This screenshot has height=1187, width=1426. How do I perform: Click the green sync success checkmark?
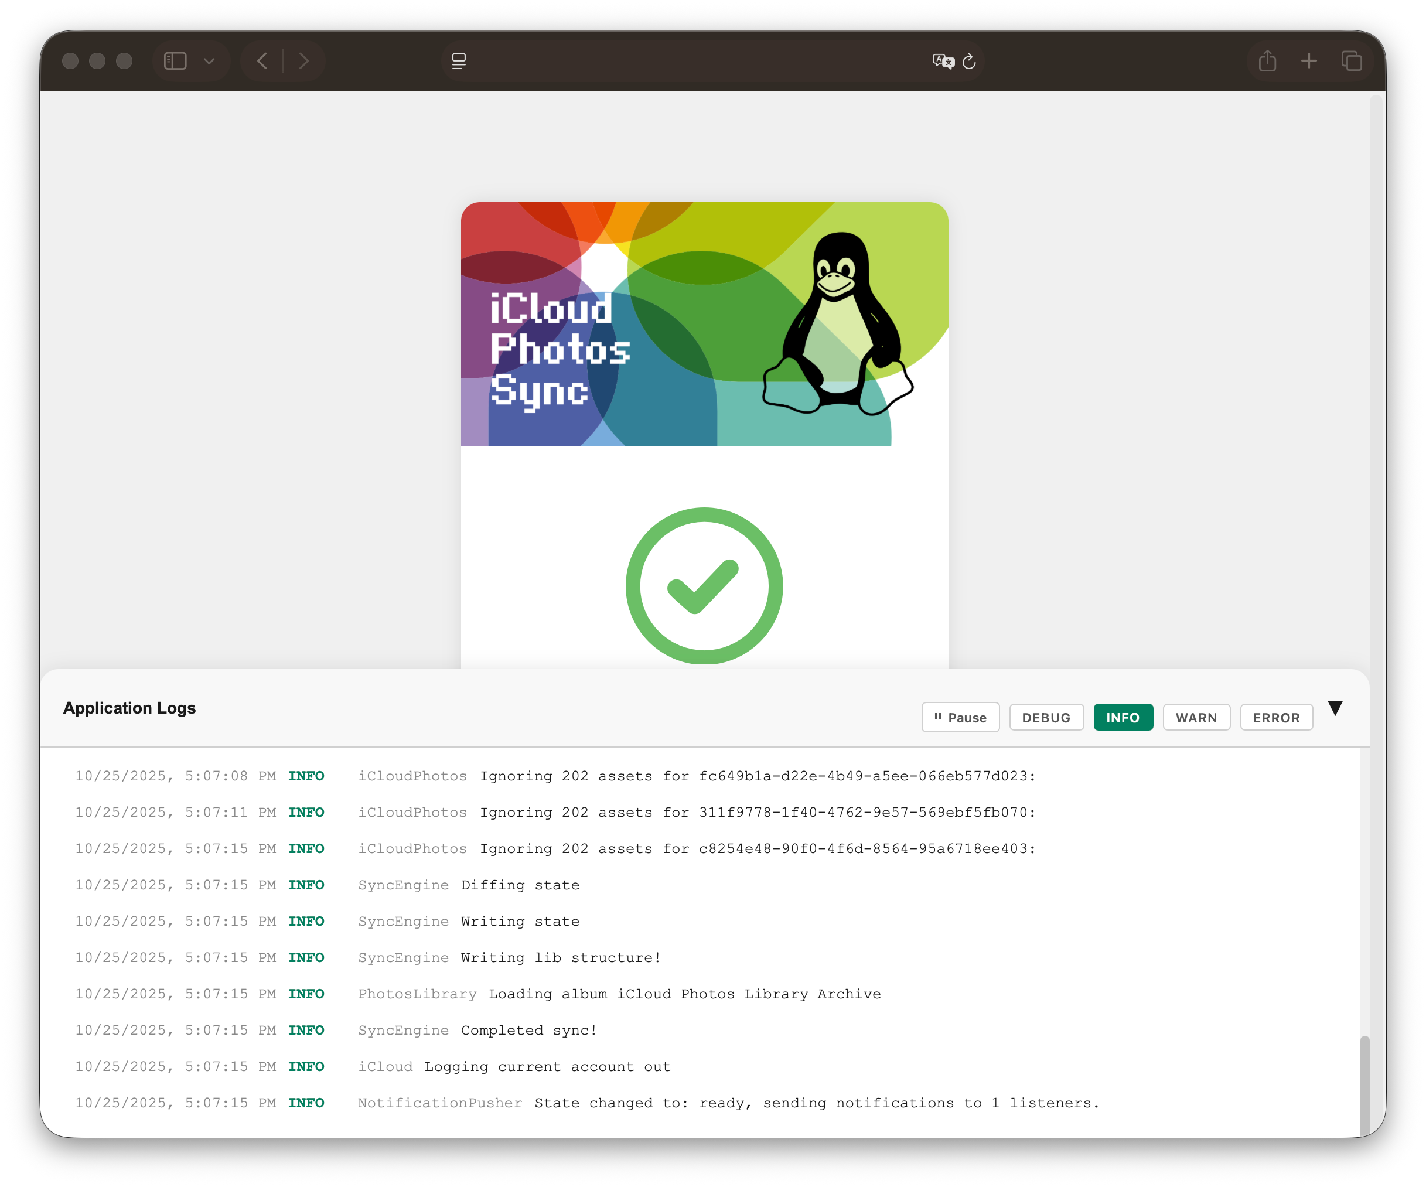pyautogui.click(x=704, y=586)
